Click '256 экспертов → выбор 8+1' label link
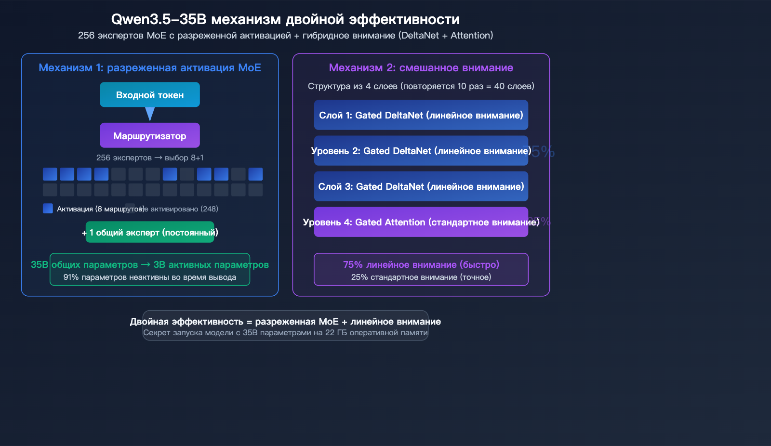The width and height of the screenshot is (771, 446). click(x=150, y=157)
